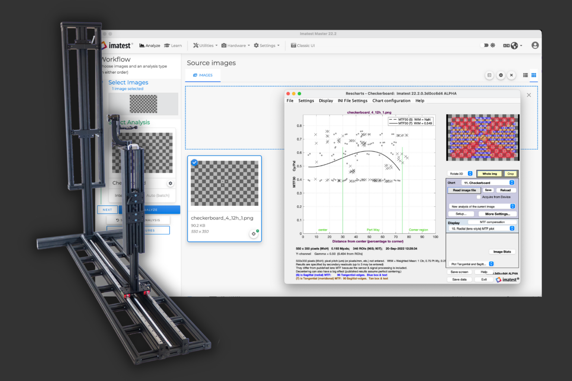Click the Save data button
Viewport: 572px width, 381px height.
point(459,279)
